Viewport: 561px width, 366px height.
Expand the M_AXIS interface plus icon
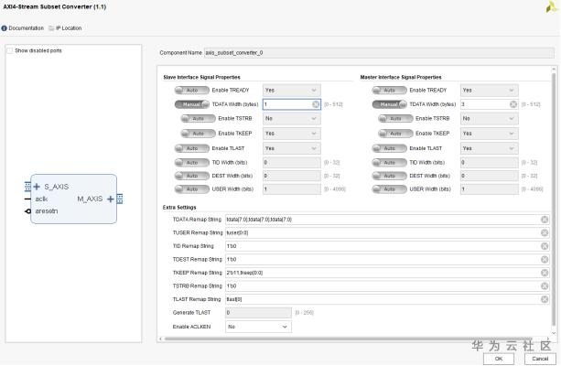click(x=111, y=198)
